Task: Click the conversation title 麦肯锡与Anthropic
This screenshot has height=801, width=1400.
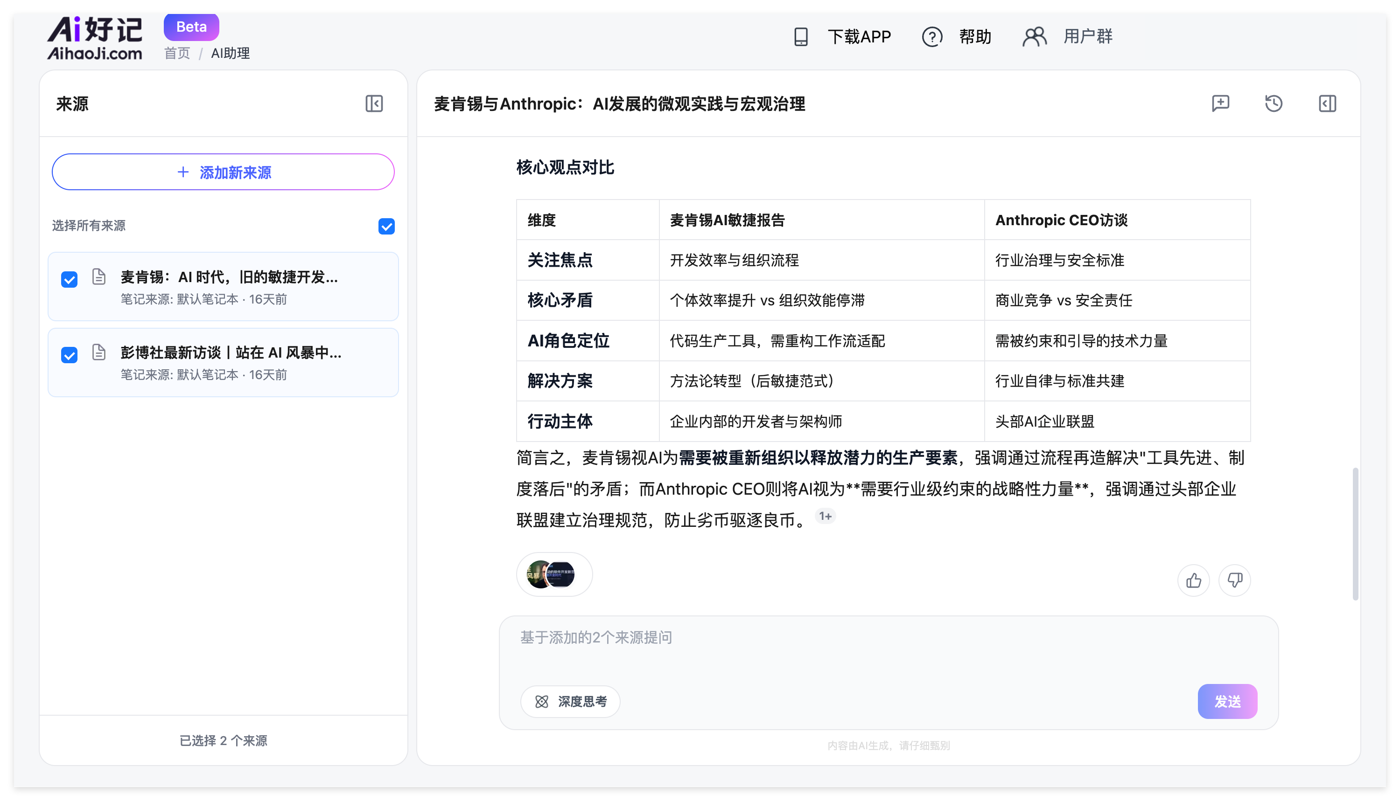Action: click(x=619, y=104)
